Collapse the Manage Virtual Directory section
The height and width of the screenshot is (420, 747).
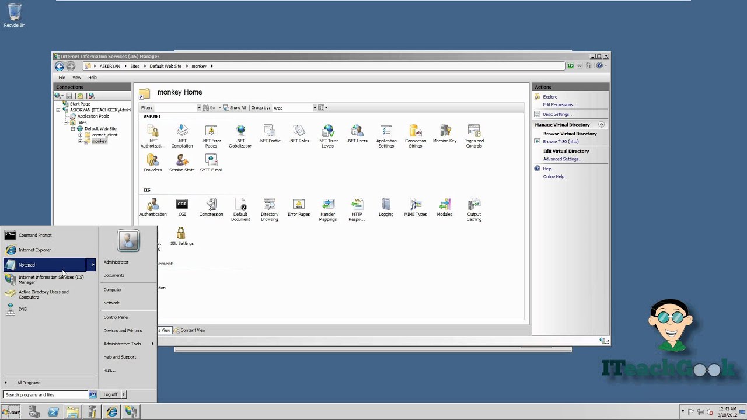click(601, 125)
